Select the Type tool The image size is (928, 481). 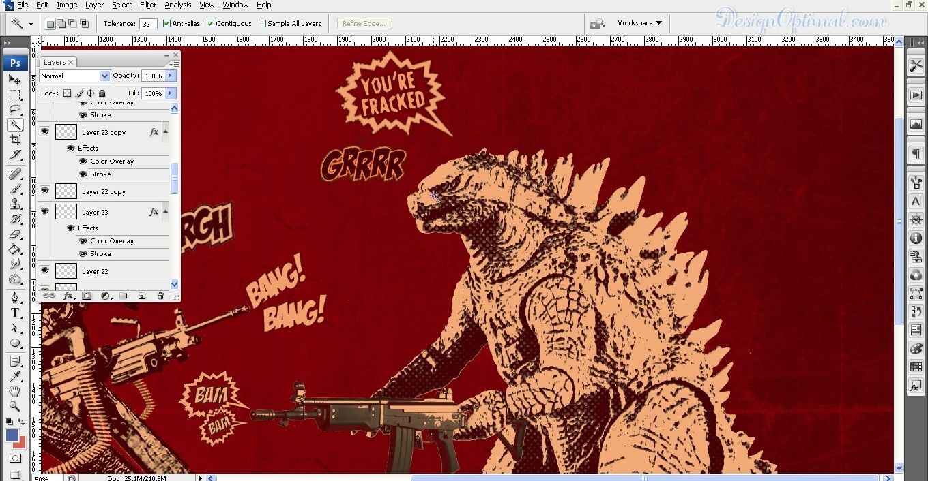[x=15, y=313]
